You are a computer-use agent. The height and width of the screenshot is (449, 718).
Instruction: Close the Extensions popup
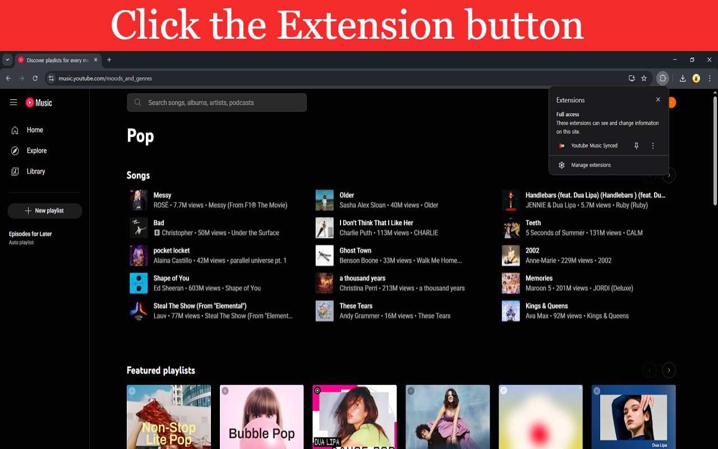coord(658,100)
